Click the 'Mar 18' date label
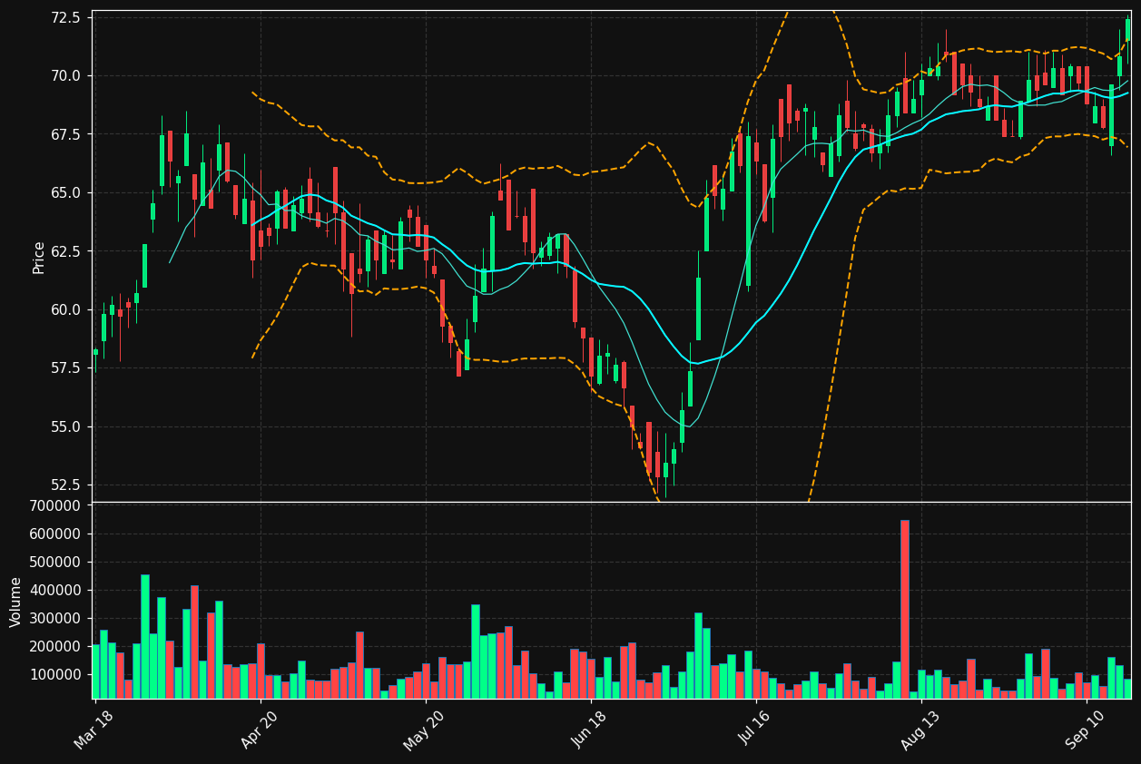The image size is (1141, 764). (x=94, y=729)
